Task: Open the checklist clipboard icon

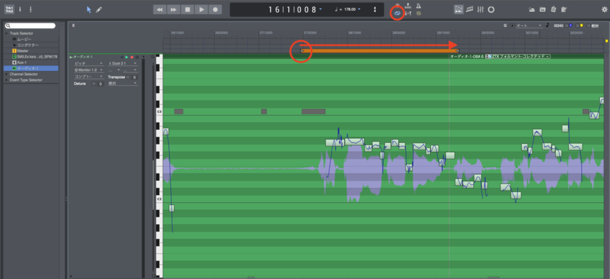Action: pyautogui.click(x=564, y=10)
